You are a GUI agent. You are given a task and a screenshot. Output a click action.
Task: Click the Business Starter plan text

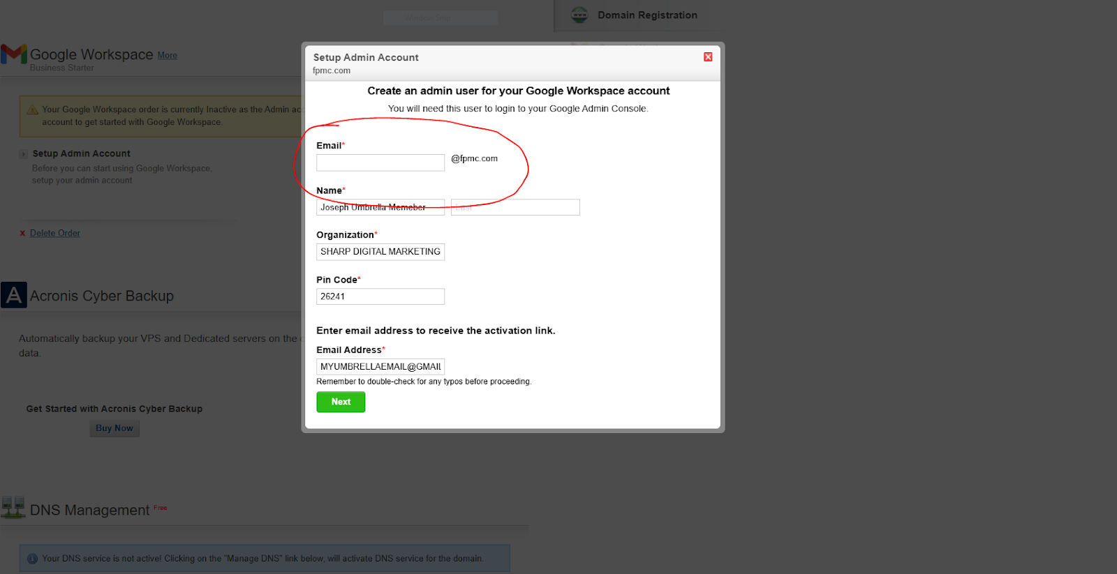62,68
